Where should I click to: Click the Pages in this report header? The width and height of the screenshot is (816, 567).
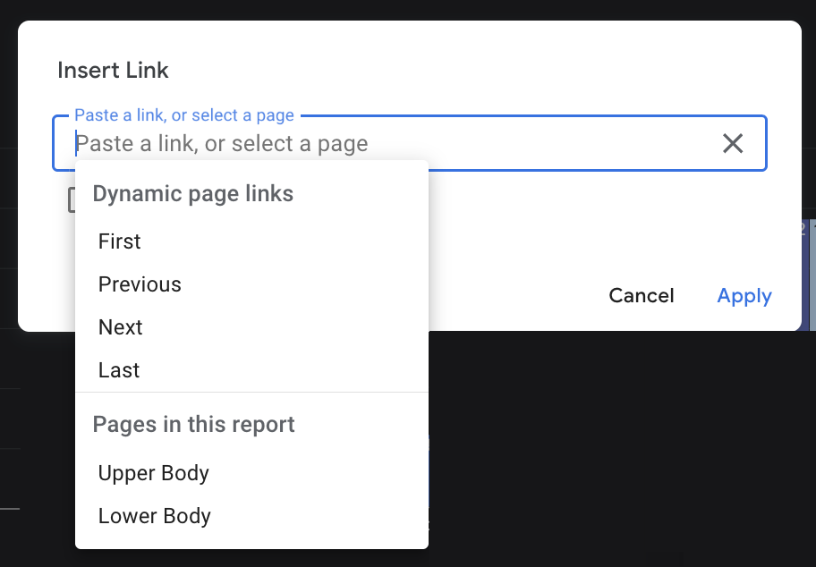(x=194, y=424)
